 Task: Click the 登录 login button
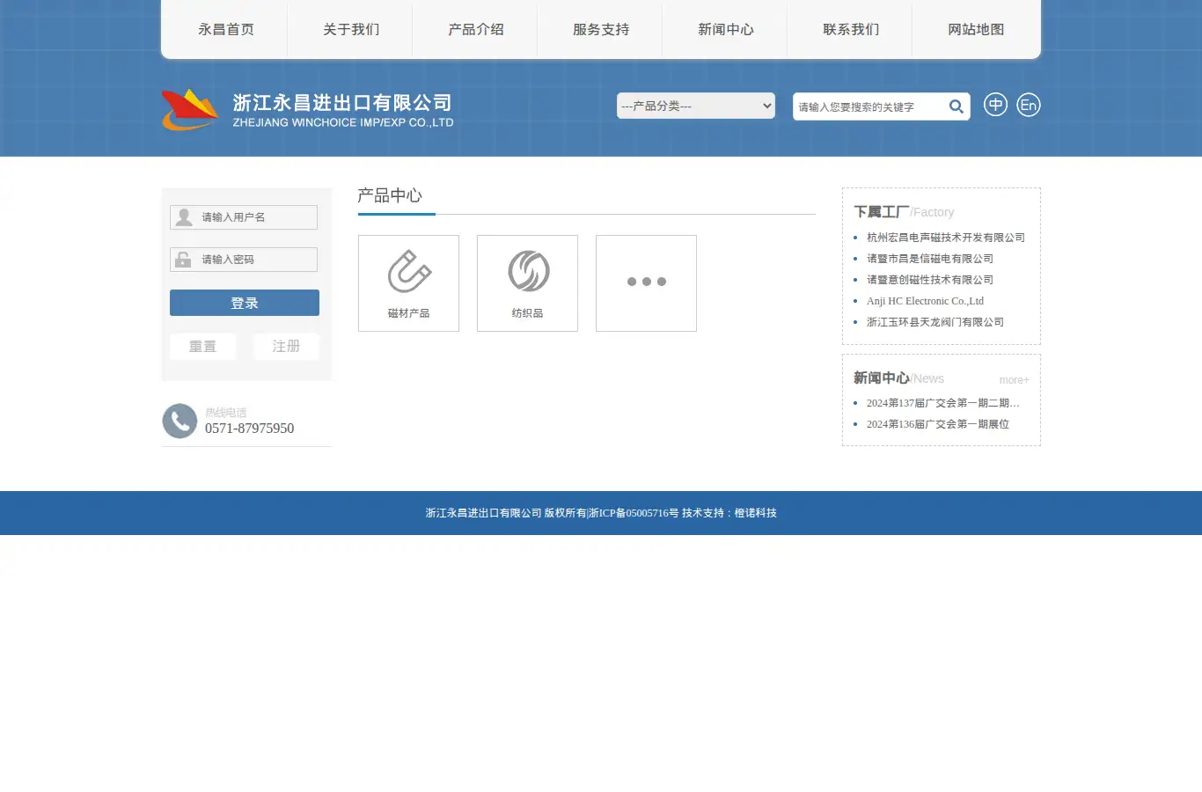point(245,303)
